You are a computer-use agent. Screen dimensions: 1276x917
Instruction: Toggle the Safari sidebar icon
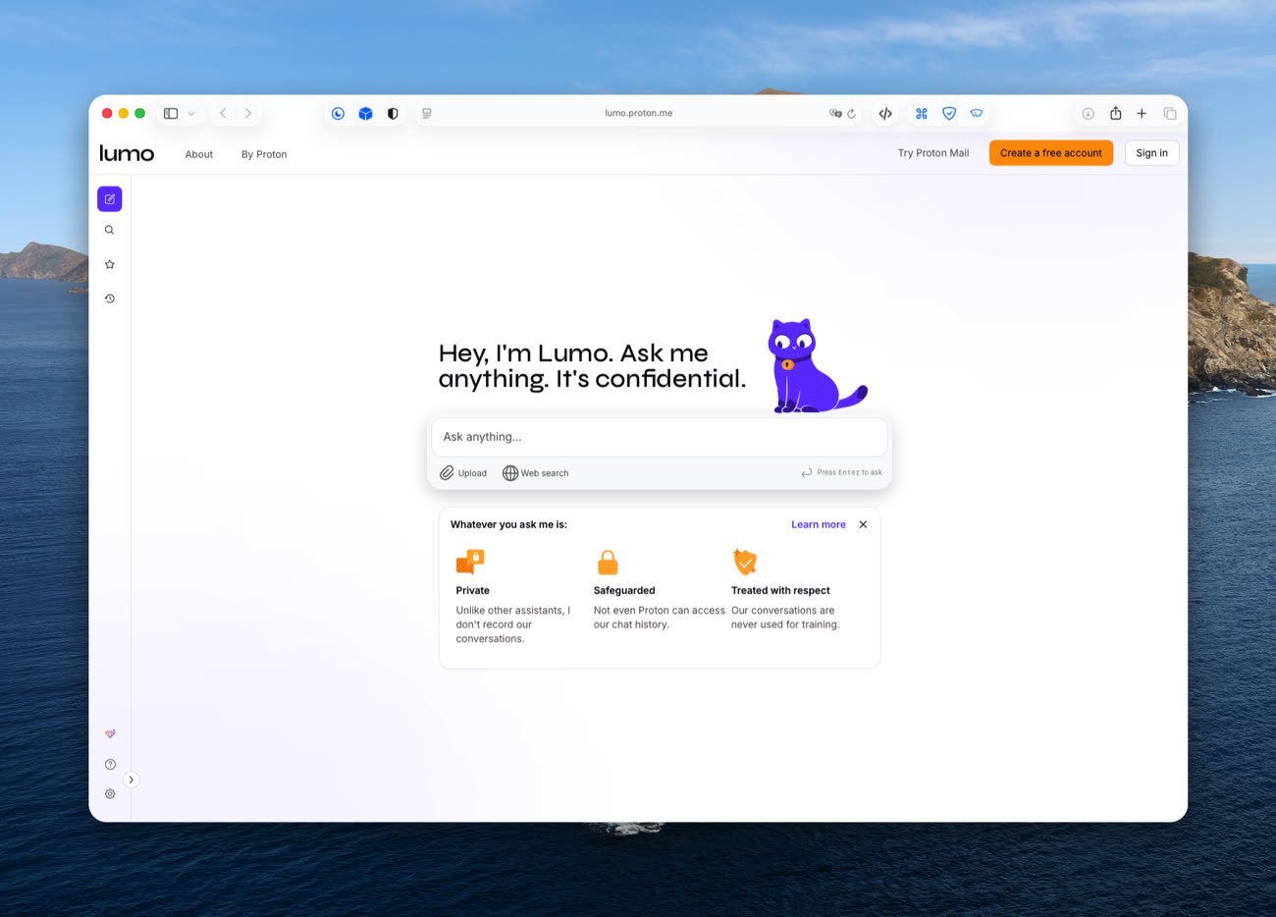point(171,114)
